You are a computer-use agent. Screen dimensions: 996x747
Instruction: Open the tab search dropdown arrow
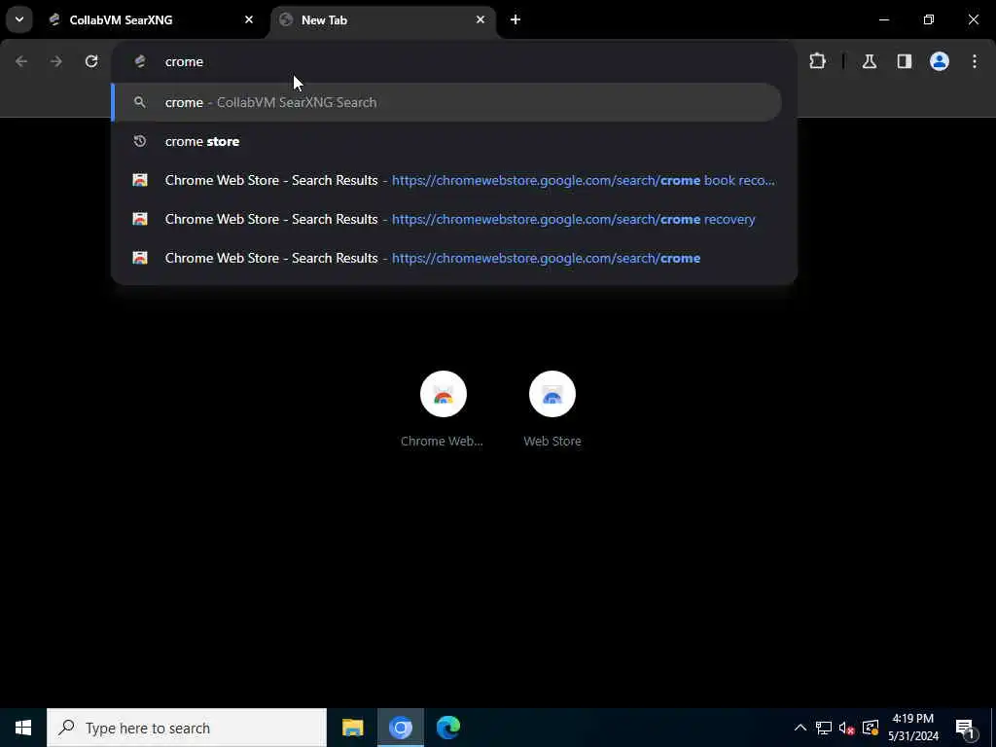point(19,19)
